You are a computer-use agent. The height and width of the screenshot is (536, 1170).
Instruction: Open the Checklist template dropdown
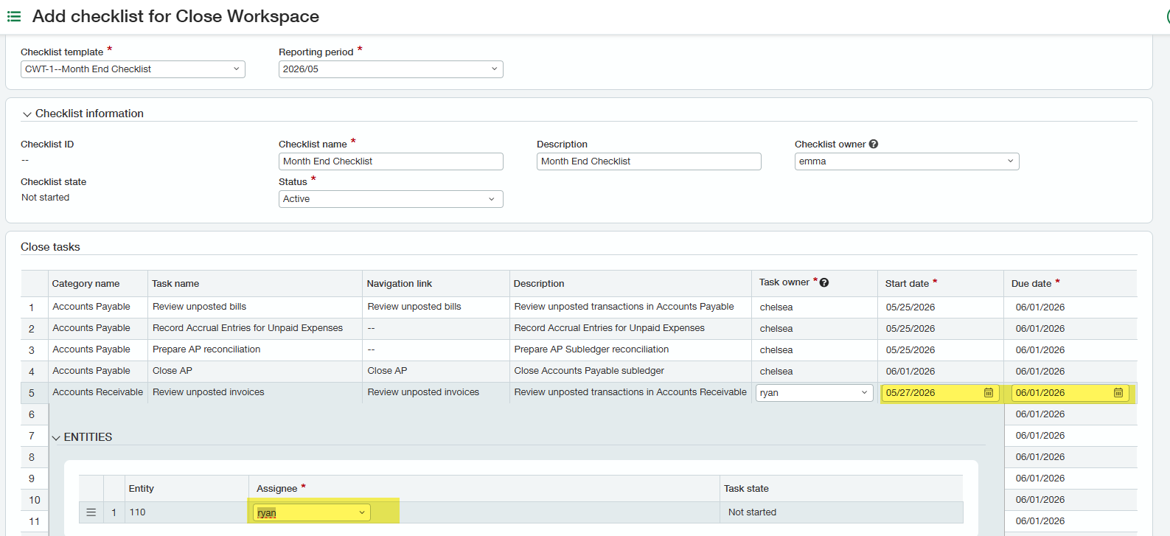pyautogui.click(x=133, y=69)
